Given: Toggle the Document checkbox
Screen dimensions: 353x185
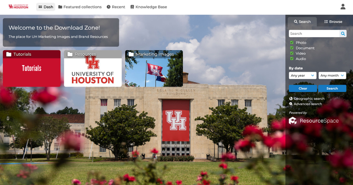Looking at the screenshot, I should (x=292, y=48).
